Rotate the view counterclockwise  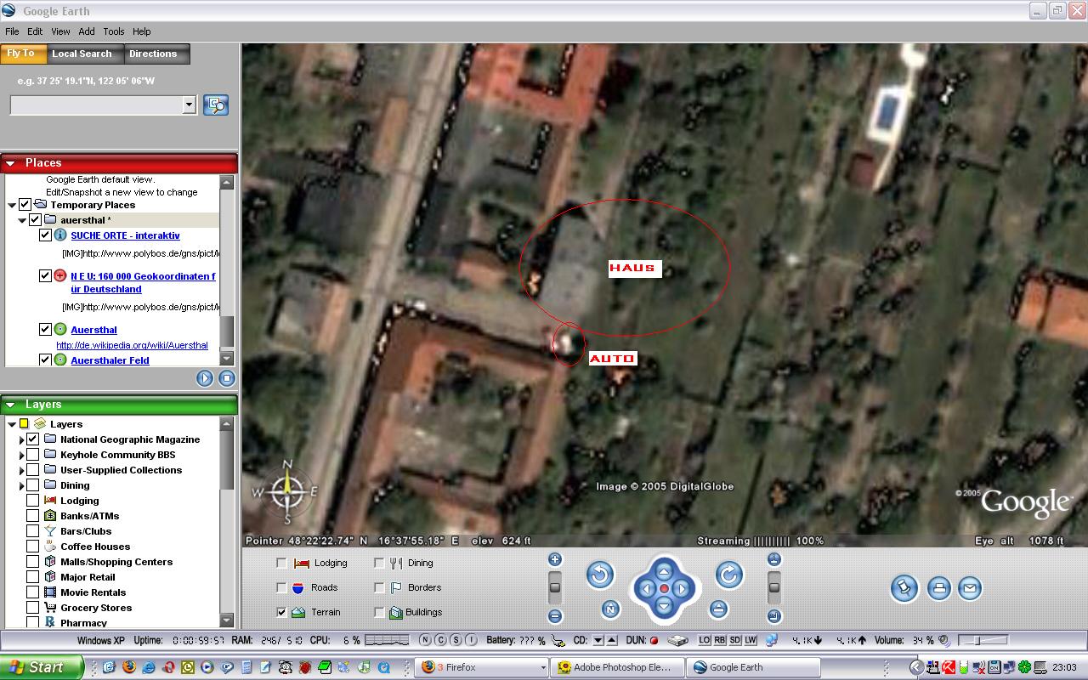600,575
